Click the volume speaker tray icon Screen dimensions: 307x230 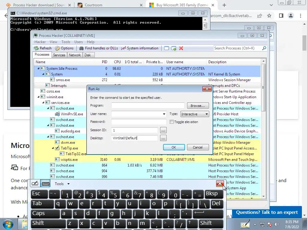277,224
